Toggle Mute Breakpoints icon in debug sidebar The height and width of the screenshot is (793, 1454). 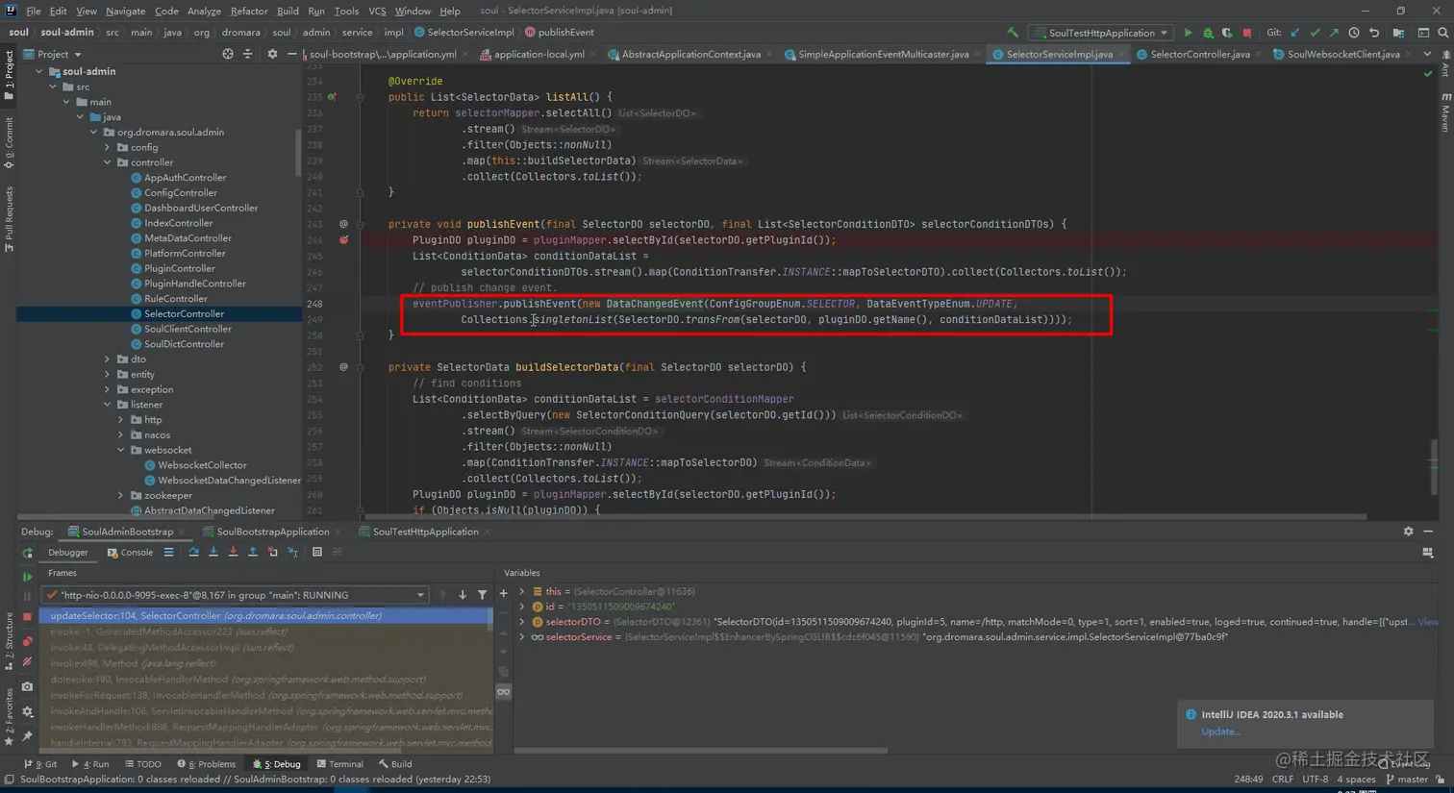click(27, 662)
